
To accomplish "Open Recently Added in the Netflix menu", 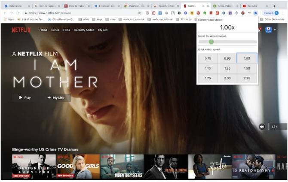I will [x=83, y=30].
